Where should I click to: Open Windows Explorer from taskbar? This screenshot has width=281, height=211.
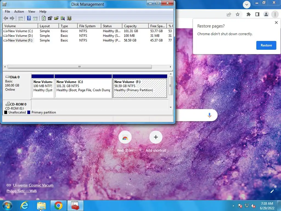tap(41, 206)
